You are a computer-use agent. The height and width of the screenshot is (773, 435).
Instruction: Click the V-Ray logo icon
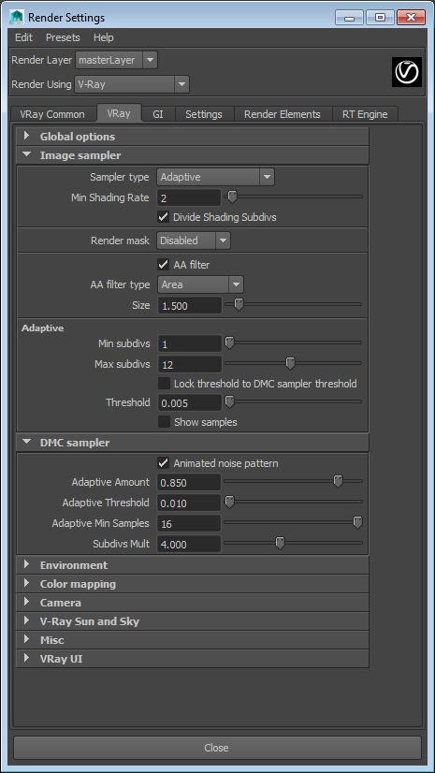(407, 72)
